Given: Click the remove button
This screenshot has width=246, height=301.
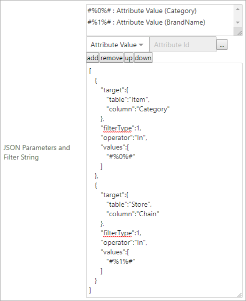Looking at the screenshot, I should coord(111,58).
